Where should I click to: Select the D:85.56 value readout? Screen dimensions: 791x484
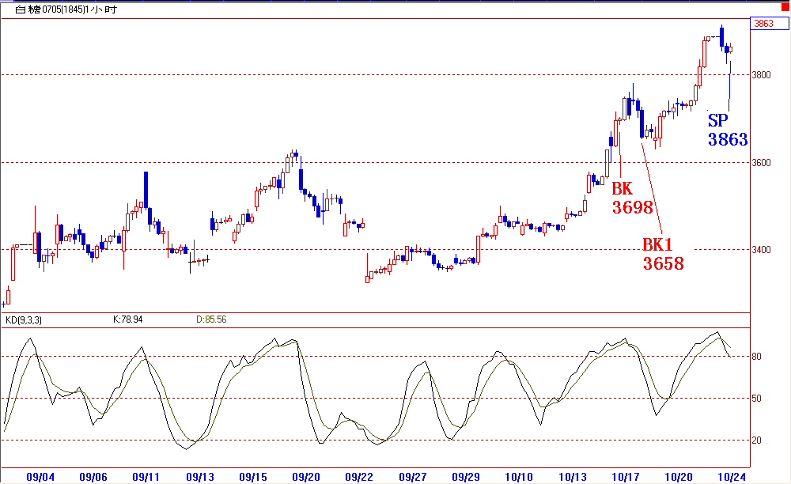210,320
